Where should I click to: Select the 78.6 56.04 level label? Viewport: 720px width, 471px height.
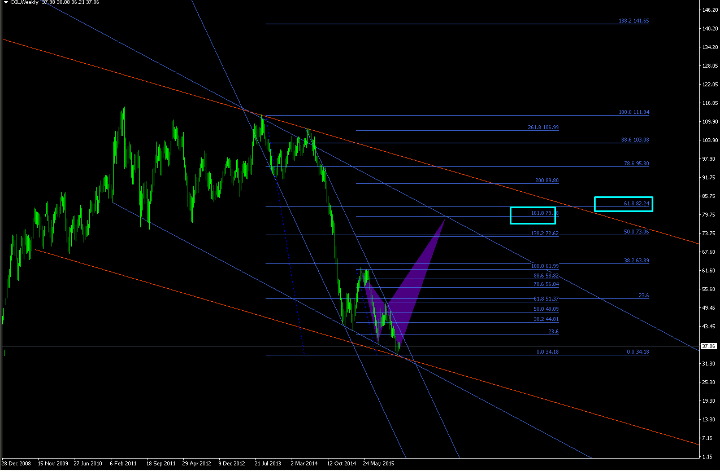click(546, 285)
